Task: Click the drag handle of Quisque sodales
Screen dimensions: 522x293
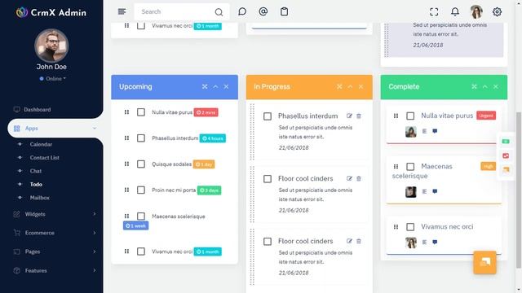Action: pyautogui.click(x=126, y=164)
